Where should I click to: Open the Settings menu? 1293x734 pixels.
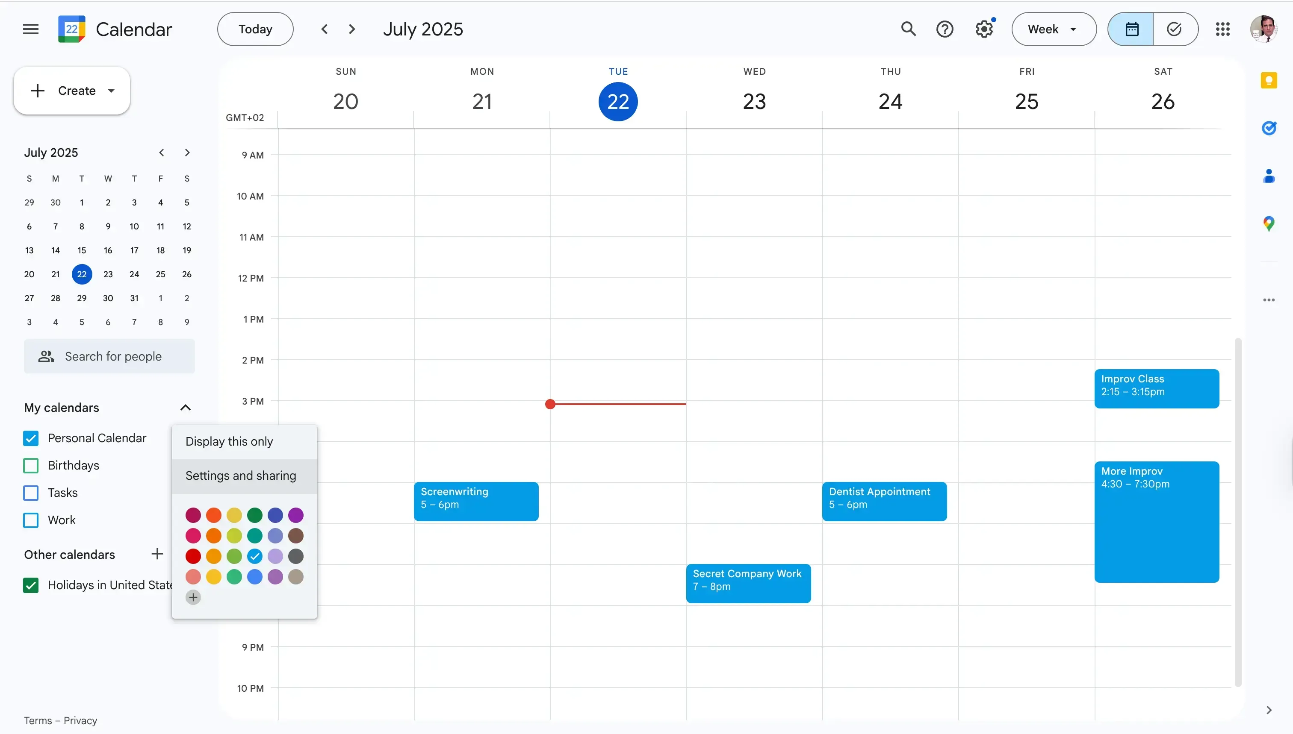(983, 29)
